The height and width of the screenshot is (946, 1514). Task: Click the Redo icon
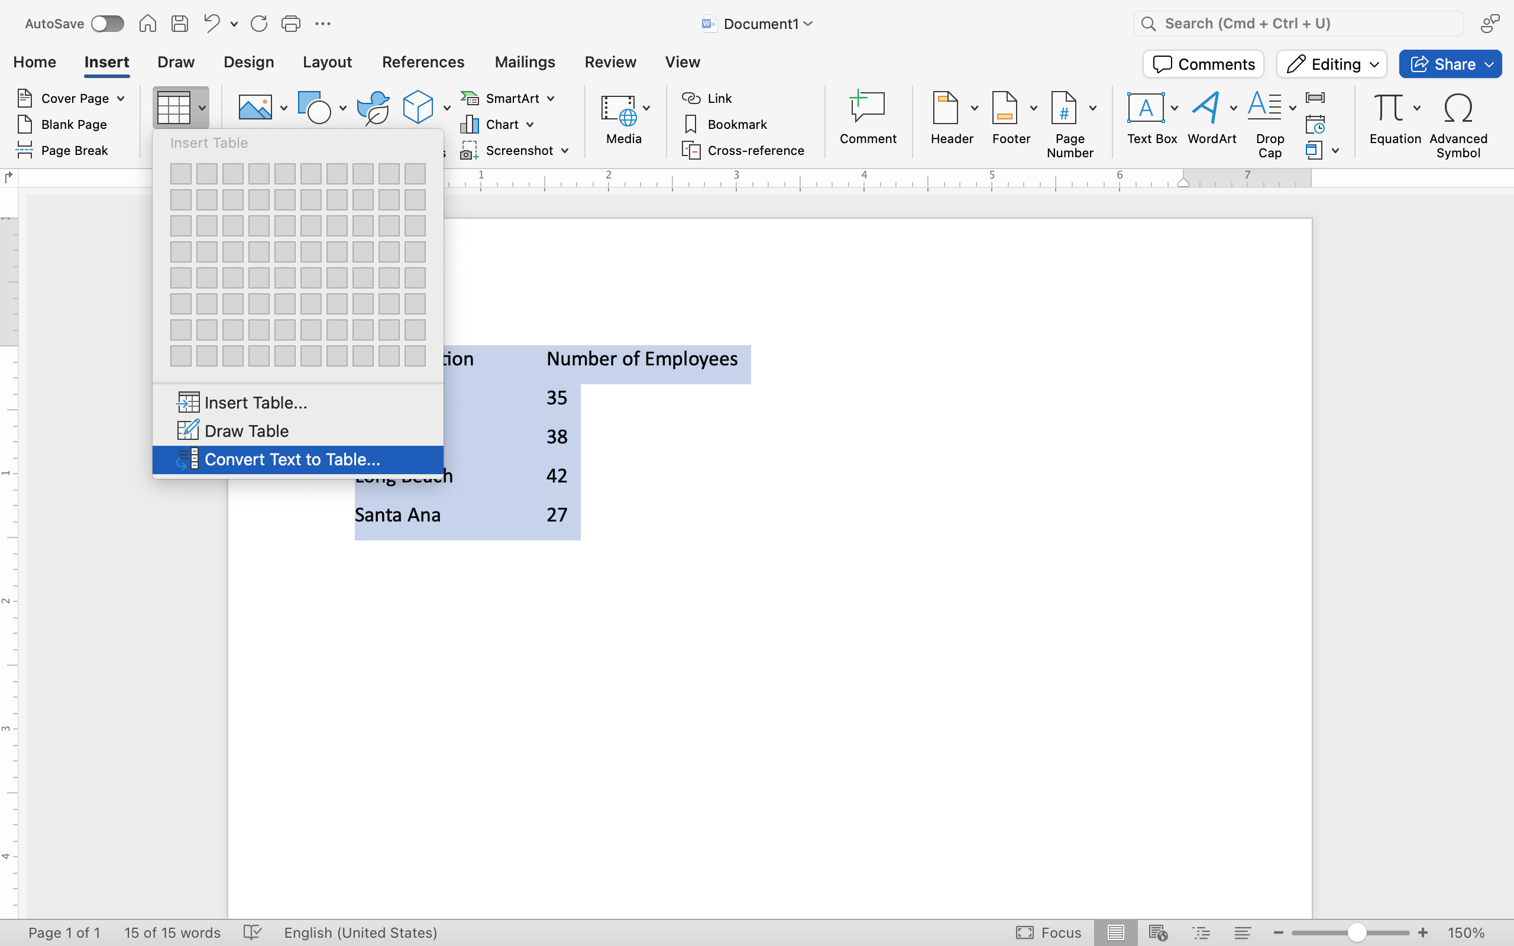(x=259, y=24)
